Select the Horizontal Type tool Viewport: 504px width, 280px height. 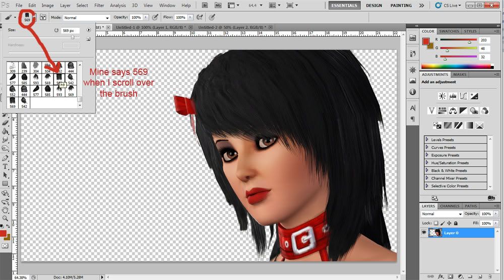(x=5, y=166)
